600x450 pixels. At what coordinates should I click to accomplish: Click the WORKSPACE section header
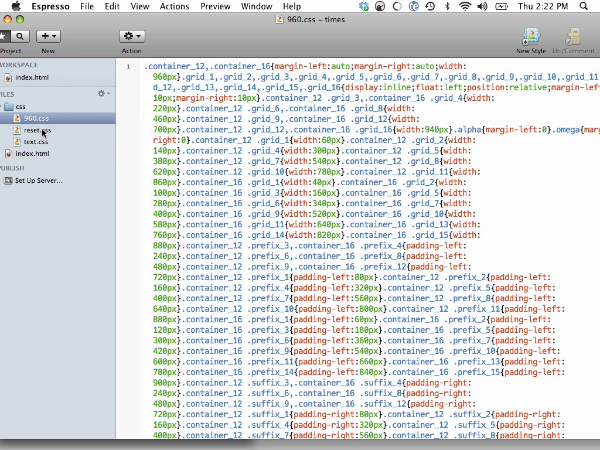[19, 65]
